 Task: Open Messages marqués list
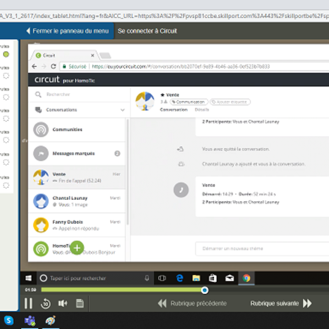tap(77, 153)
